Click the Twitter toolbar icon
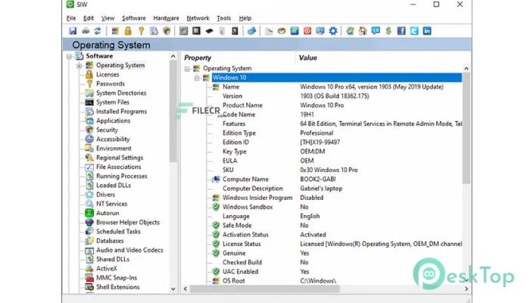This screenshot has width=530, height=303. click(414, 31)
